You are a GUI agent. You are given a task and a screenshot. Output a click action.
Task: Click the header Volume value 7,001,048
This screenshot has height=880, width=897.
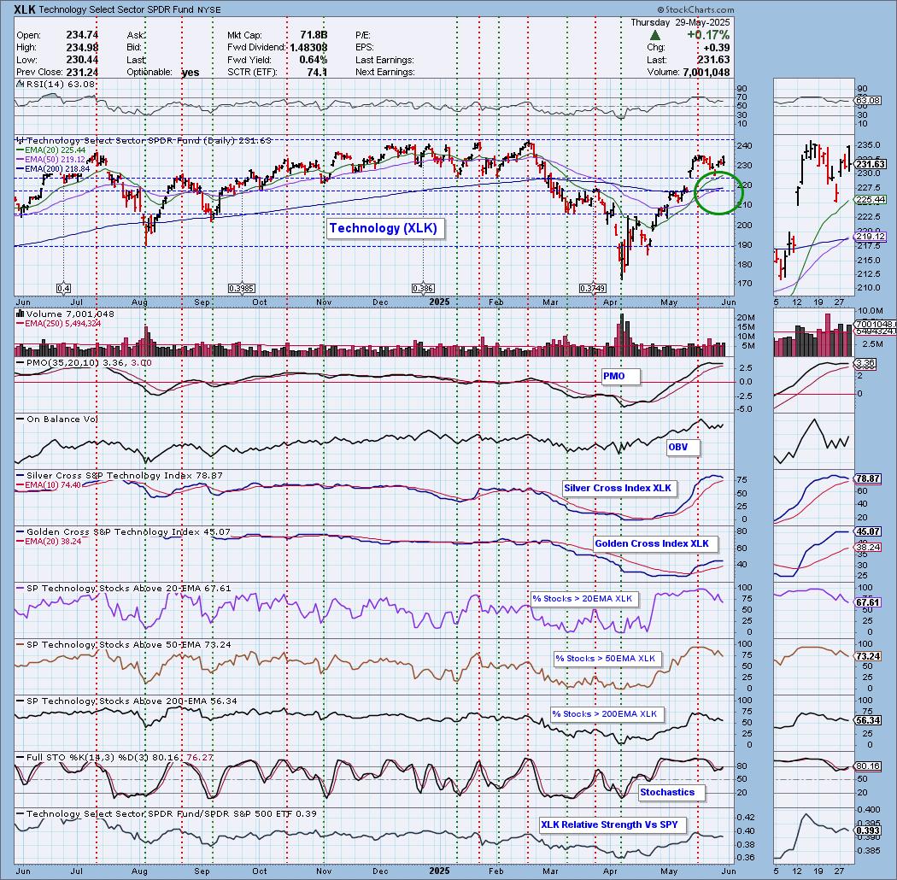[x=706, y=72]
